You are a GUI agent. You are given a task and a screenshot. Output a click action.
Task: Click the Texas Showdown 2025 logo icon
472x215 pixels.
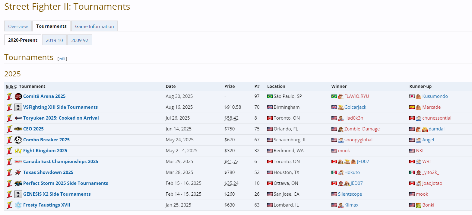18,172
